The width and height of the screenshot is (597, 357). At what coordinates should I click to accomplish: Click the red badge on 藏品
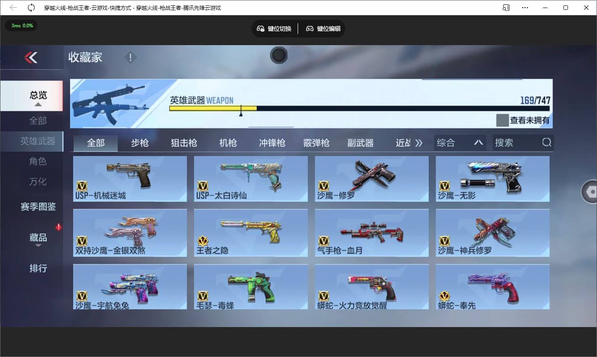click(x=58, y=227)
